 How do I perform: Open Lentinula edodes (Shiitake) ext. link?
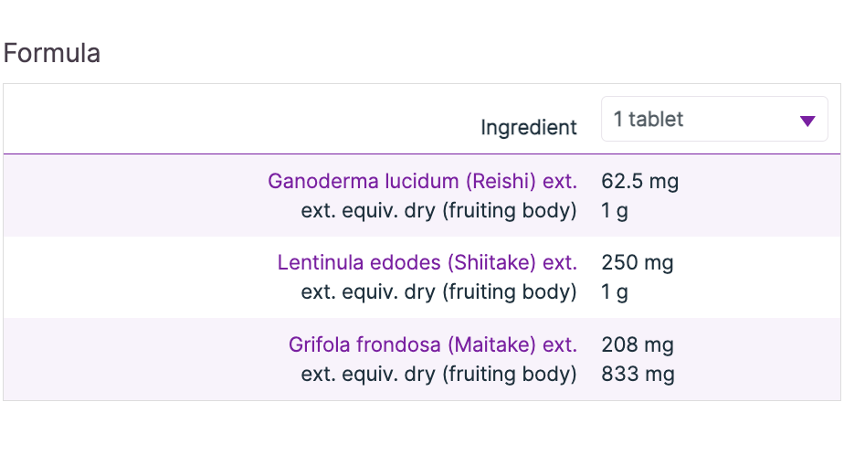427,263
